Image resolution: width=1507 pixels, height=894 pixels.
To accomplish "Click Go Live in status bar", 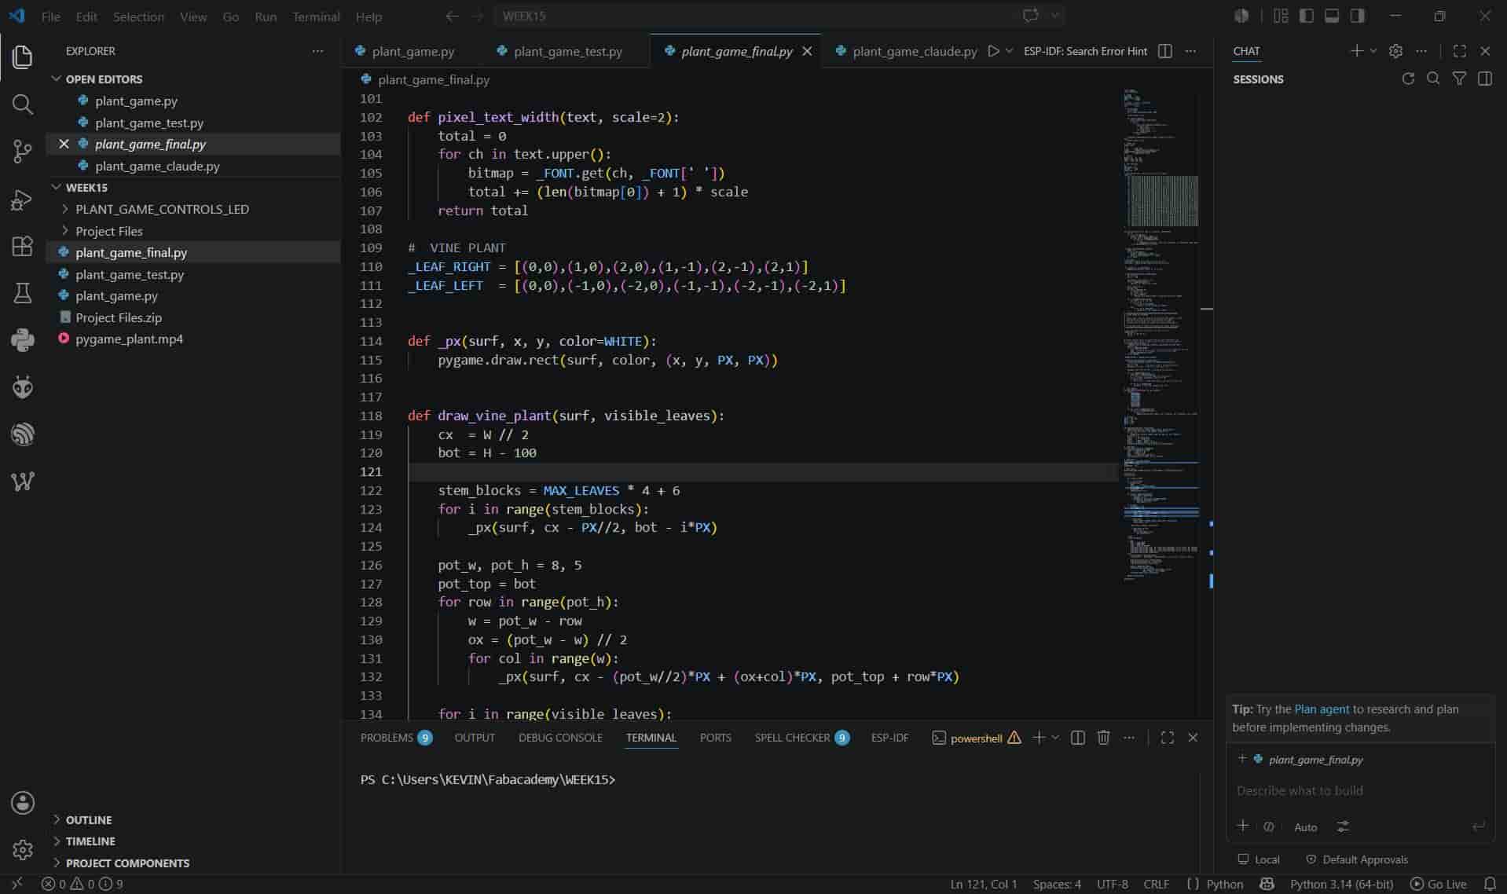I will click(x=1439, y=884).
